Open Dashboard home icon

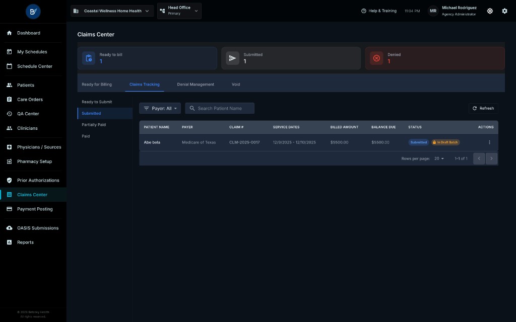pos(9,33)
